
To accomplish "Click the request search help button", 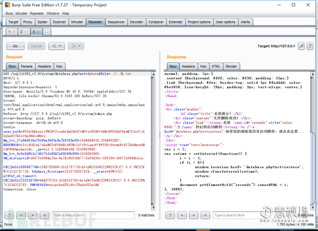I will (x=9, y=215).
